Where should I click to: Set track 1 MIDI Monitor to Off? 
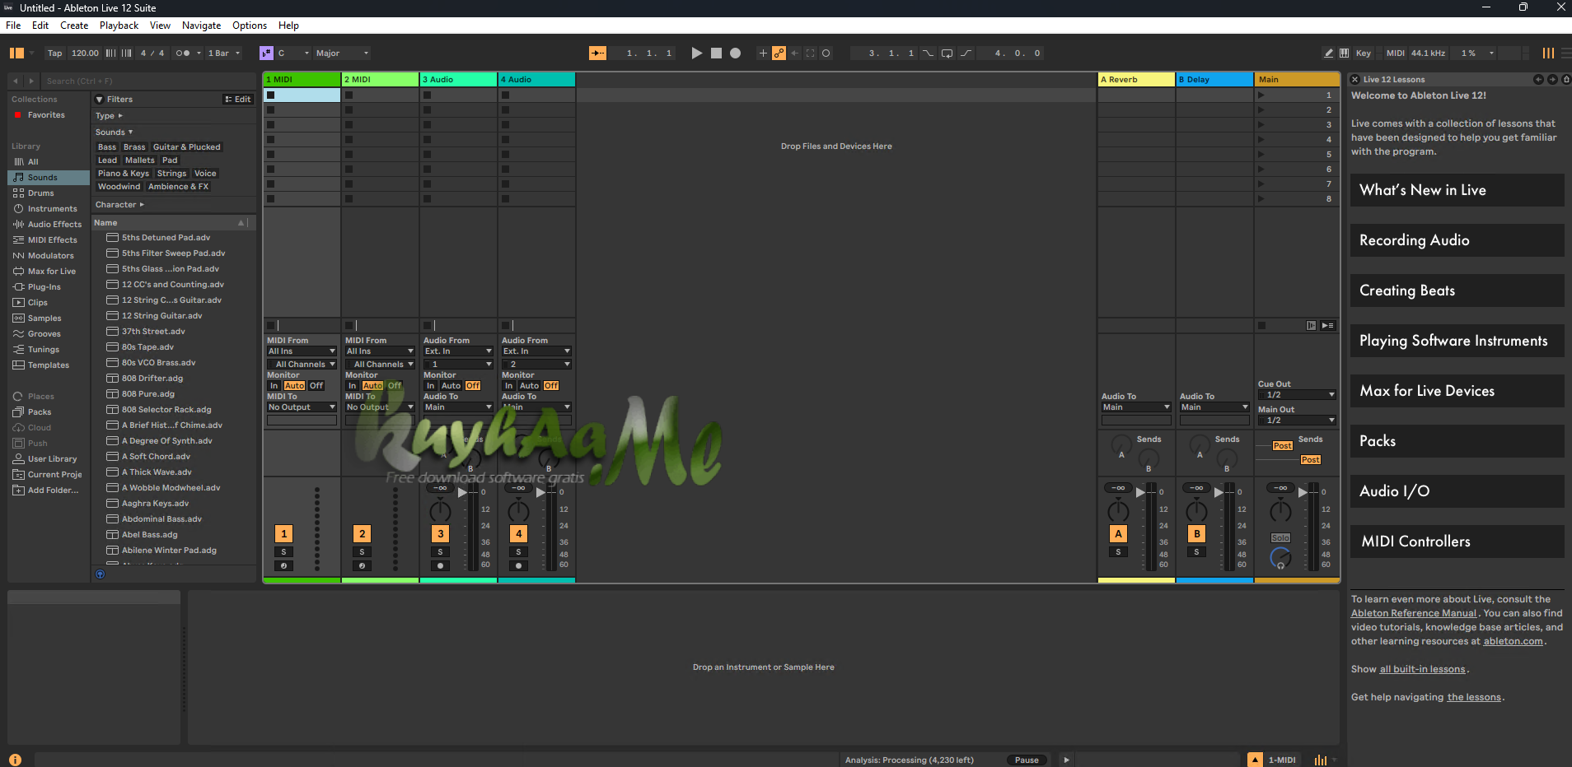point(316,386)
